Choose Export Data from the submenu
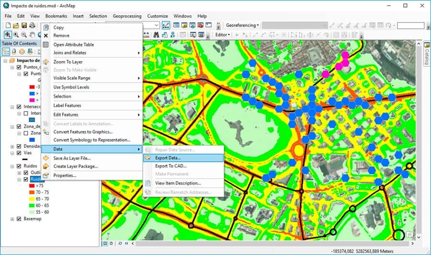 point(168,157)
